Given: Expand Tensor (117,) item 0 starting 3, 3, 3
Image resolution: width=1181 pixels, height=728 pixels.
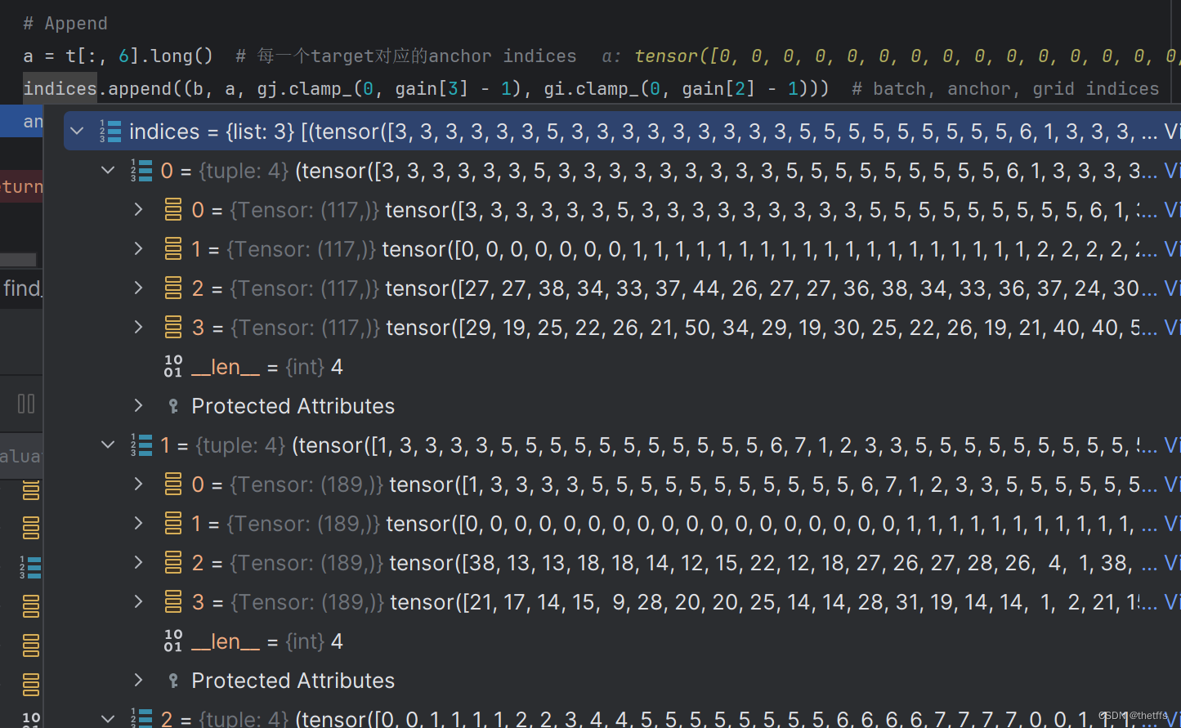Looking at the screenshot, I should [139, 209].
